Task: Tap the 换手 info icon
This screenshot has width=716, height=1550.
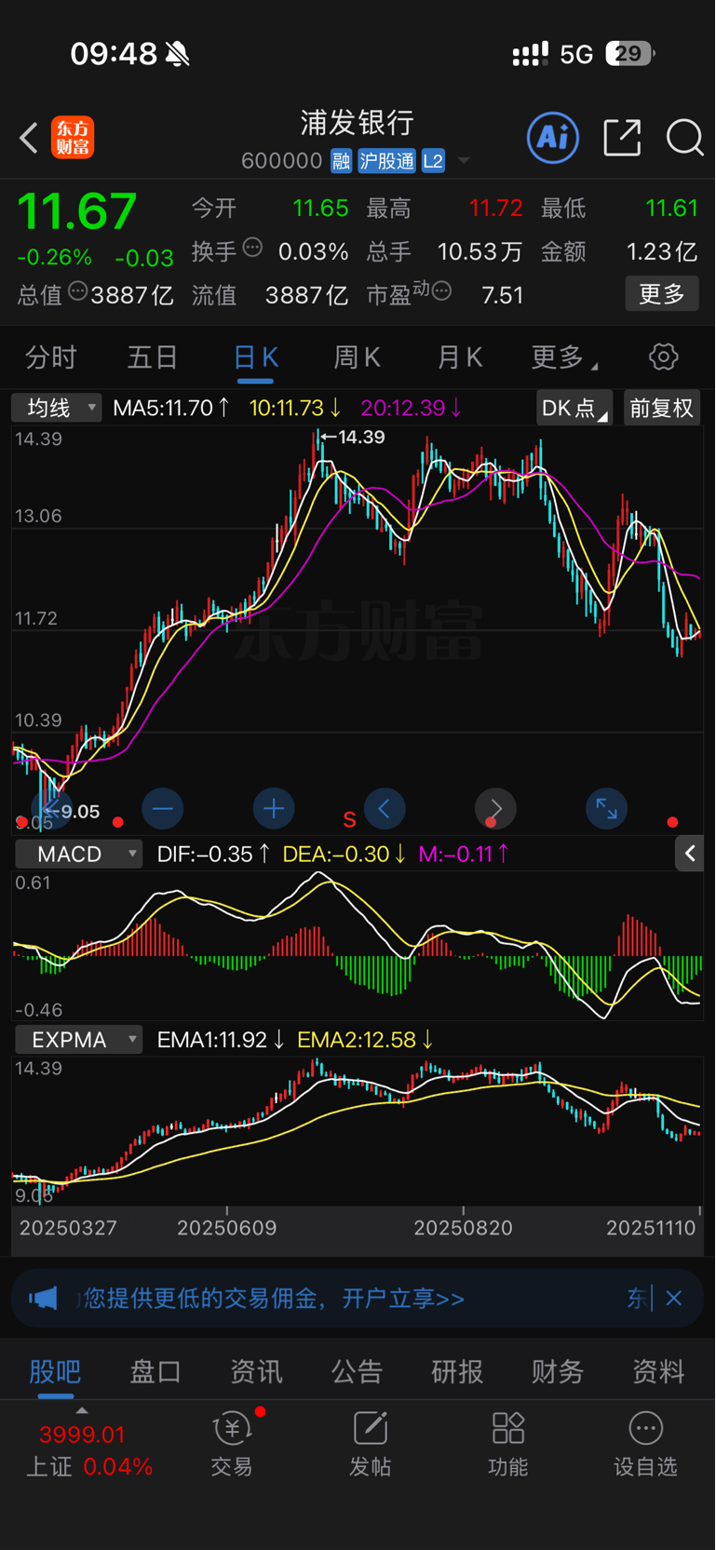Action: click(252, 248)
